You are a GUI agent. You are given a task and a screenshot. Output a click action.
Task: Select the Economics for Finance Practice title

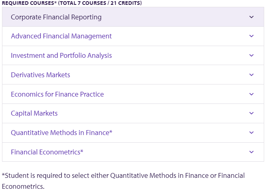point(57,94)
